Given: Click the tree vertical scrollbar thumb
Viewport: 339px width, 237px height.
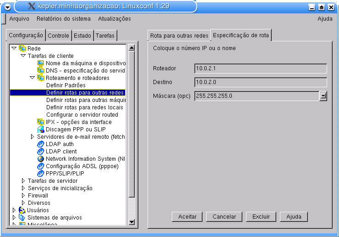Looking at the screenshot, I should [131, 124].
